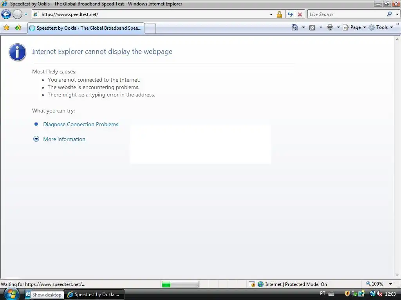Expand More information link

[64, 139]
